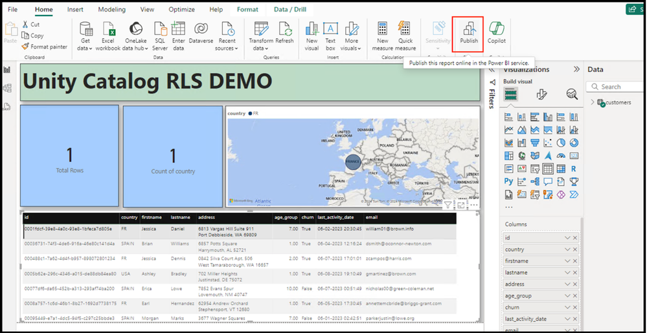Click Focus mode icon on table visual
Viewport: 647px width, 333px height.
(x=461, y=205)
